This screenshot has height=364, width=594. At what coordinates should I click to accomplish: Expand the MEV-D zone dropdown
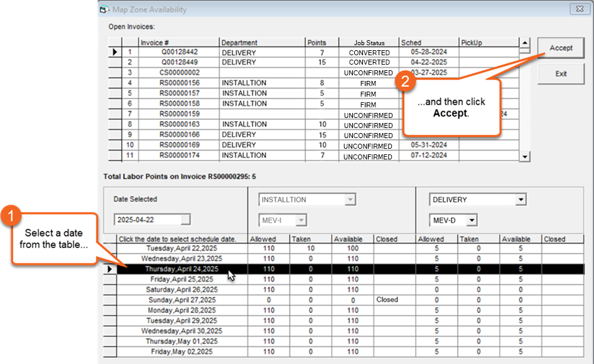[x=471, y=220]
